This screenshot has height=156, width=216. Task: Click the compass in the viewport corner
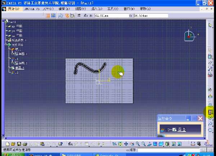[190, 36]
